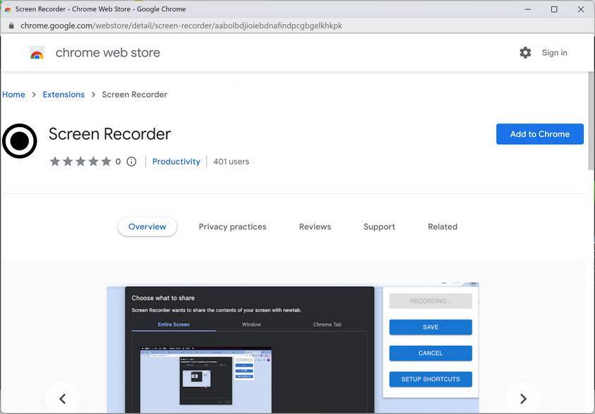Click Sign in link
The height and width of the screenshot is (414, 595).
pos(554,53)
